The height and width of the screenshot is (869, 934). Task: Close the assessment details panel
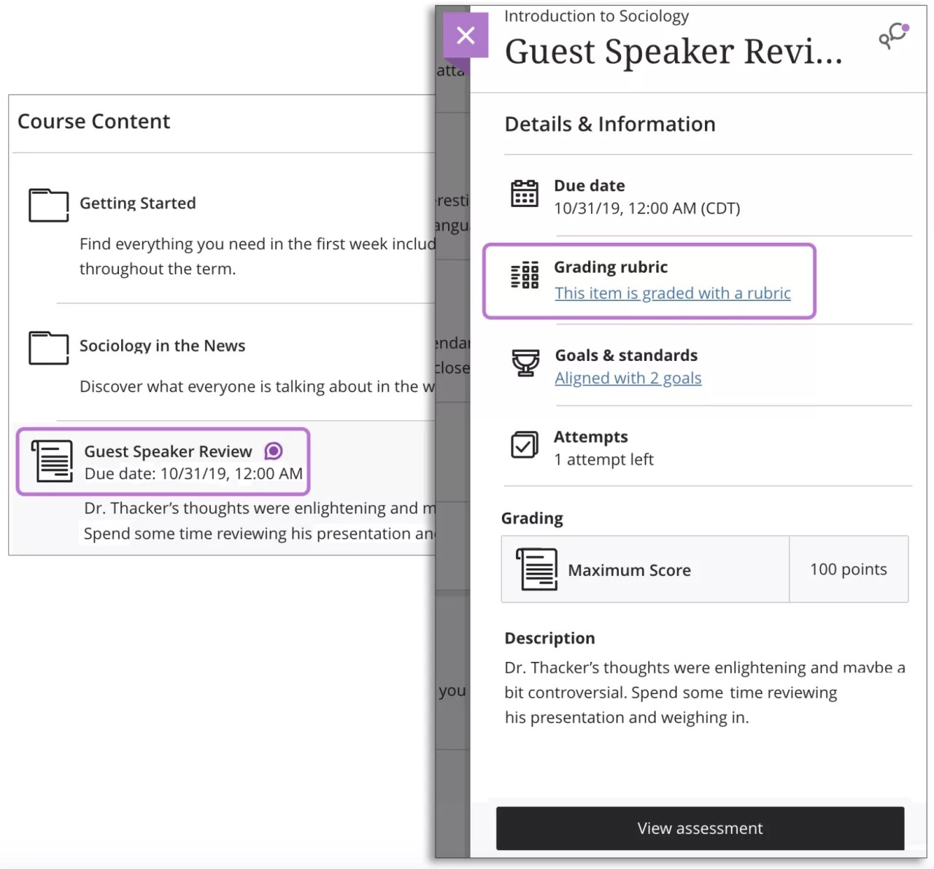pos(466,35)
